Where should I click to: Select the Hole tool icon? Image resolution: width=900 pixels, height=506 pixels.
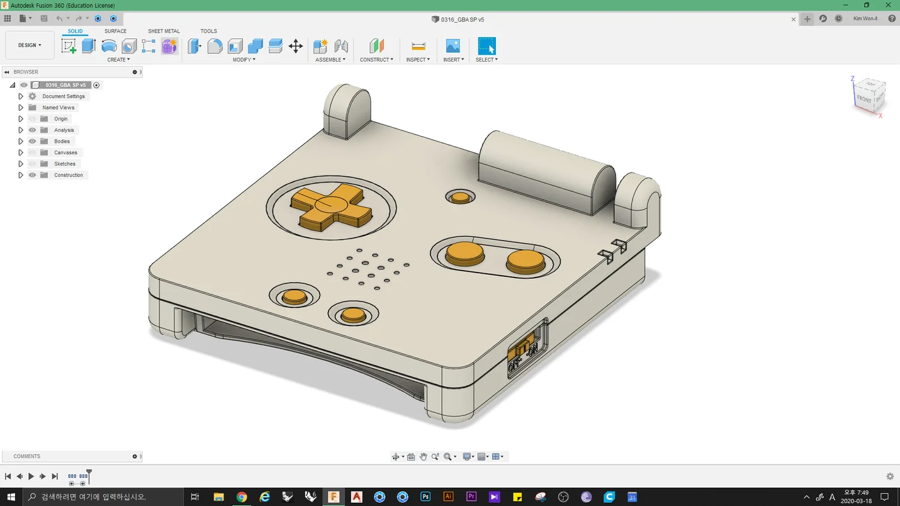pyautogui.click(x=129, y=46)
